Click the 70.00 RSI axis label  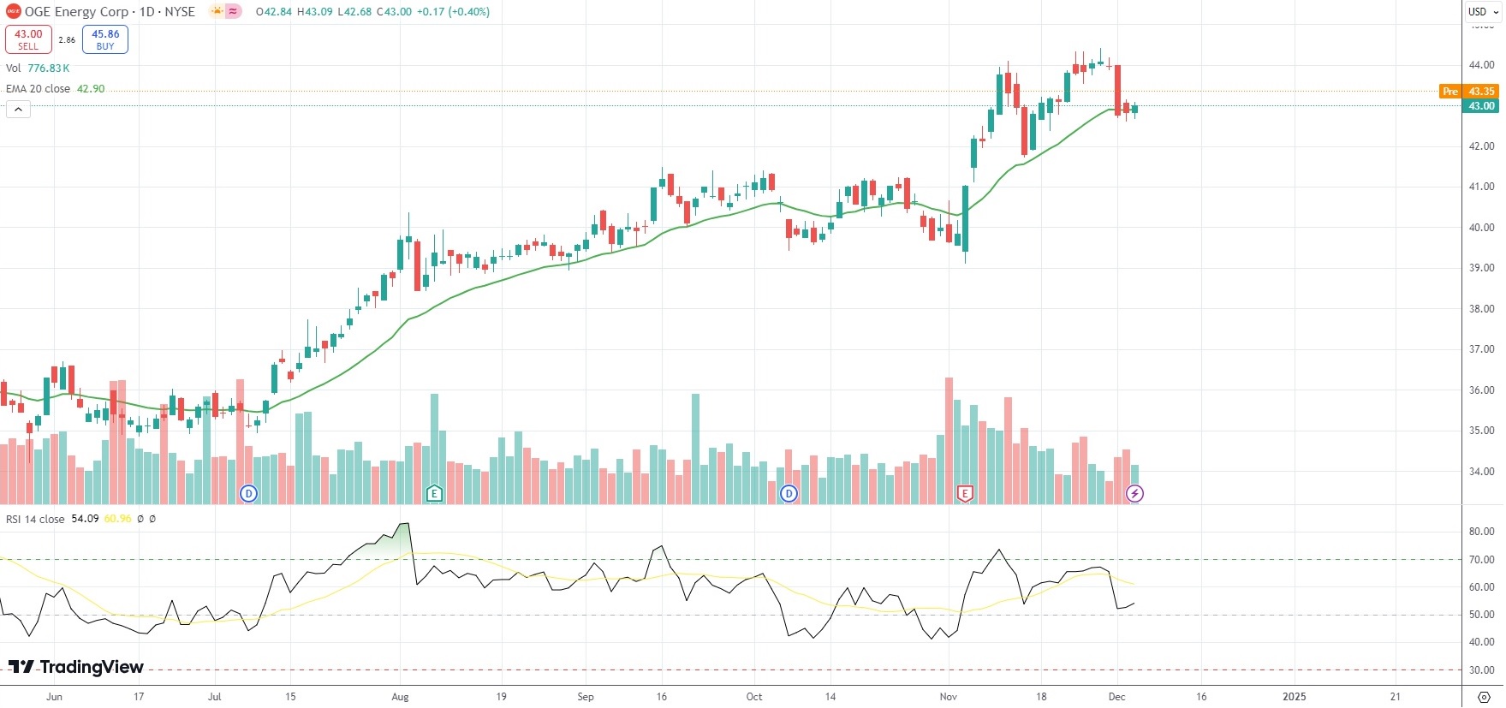(1482, 560)
